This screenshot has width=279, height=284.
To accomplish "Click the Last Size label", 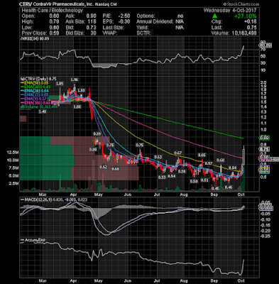I will coord(114,28).
